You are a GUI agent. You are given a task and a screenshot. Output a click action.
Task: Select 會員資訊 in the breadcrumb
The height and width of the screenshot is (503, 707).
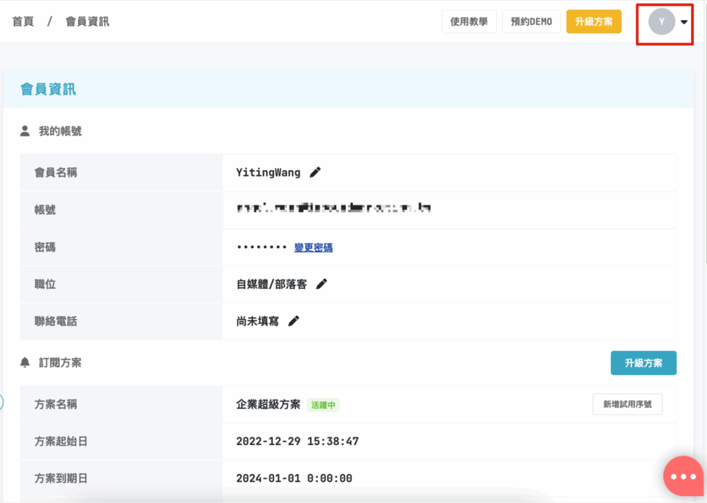pyautogui.click(x=87, y=21)
